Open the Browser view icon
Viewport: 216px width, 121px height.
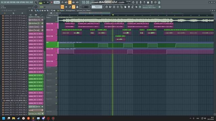[x=122, y=7]
